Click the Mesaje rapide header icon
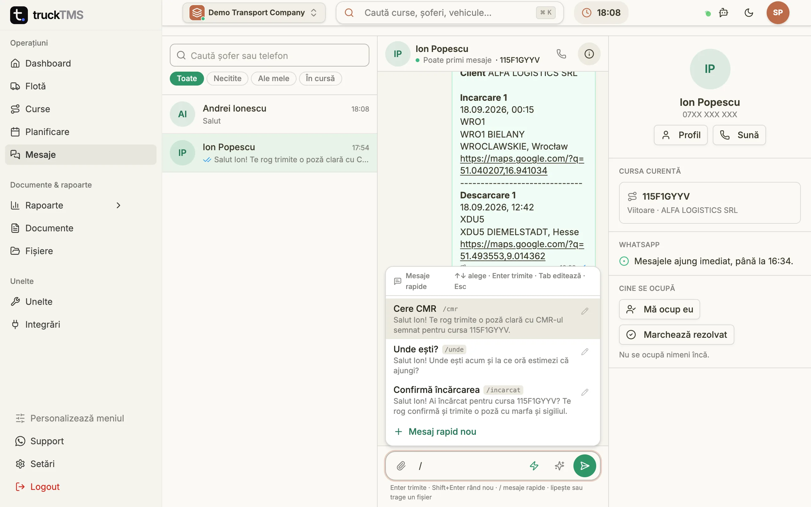This screenshot has width=811, height=507. (398, 281)
